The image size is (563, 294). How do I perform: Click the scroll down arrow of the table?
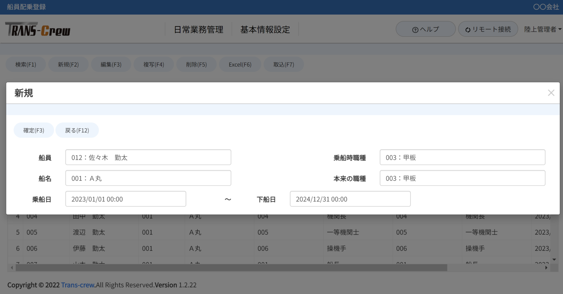coord(554,260)
